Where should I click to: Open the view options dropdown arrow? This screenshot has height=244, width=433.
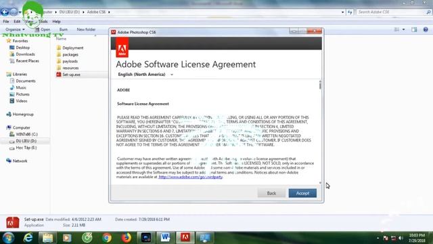(403, 29)
